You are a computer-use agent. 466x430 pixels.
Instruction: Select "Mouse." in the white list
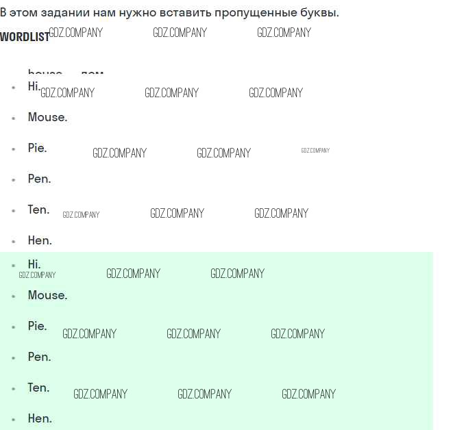pos(47,117)
